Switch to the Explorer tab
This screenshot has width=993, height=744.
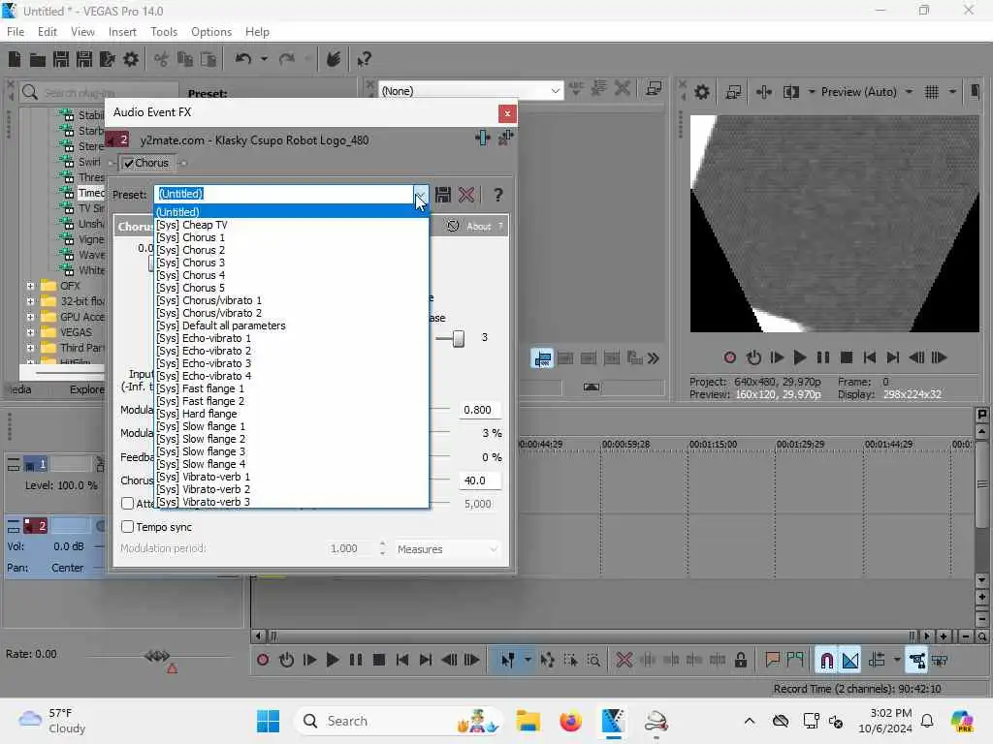coord(87,389)
